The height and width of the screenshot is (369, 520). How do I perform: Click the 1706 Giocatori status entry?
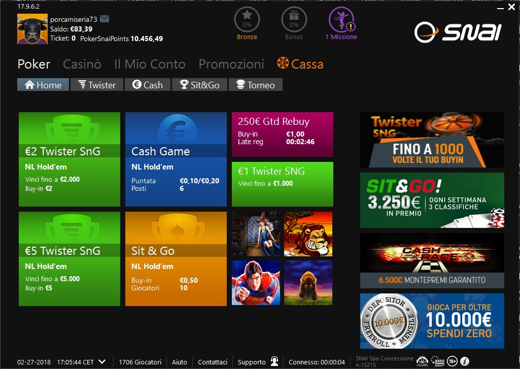coord(140,362)
